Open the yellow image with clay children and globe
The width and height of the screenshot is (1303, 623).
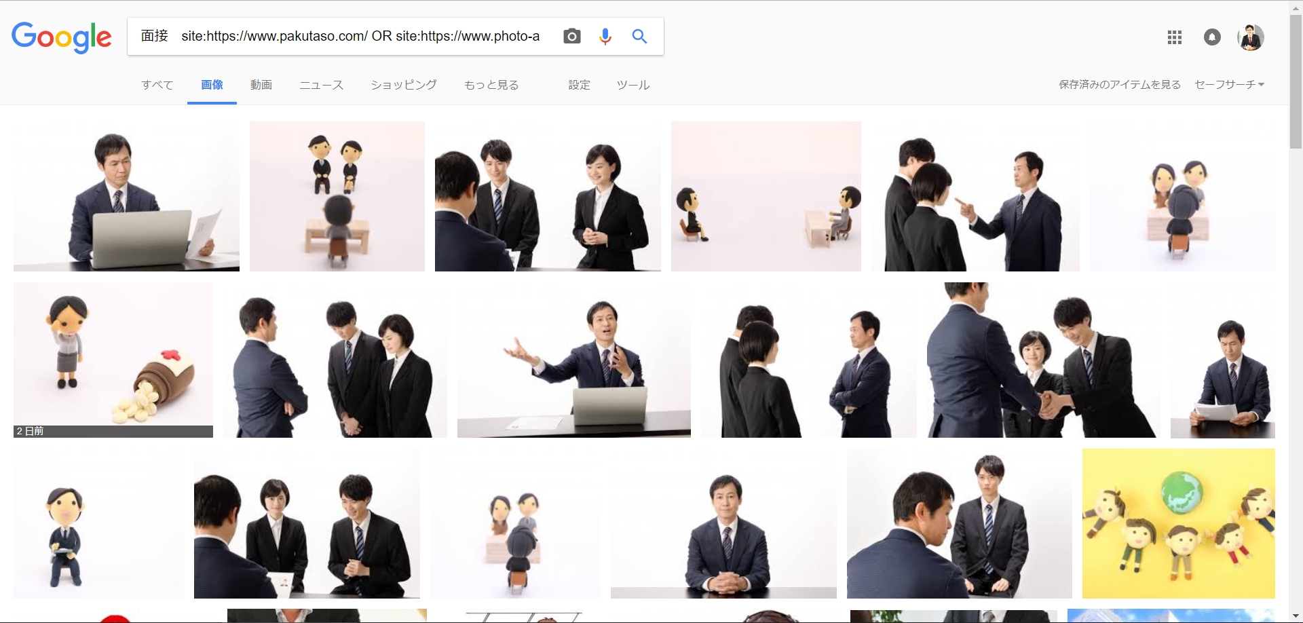pos(1179,523)
